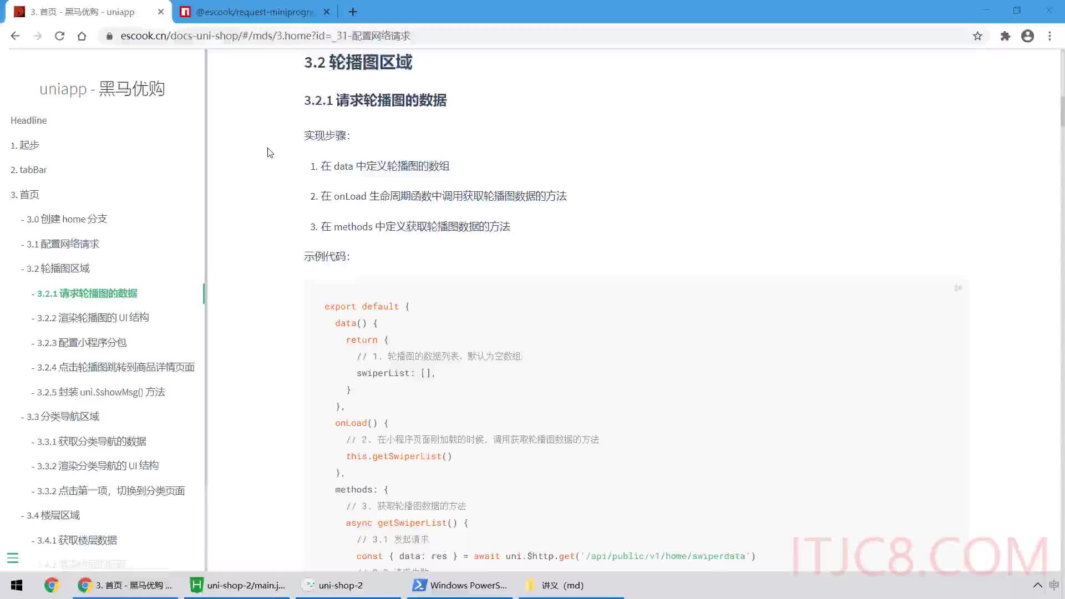
Task: Close the @escook/request-miniprogram tab
Action: [x=327, y=12]
